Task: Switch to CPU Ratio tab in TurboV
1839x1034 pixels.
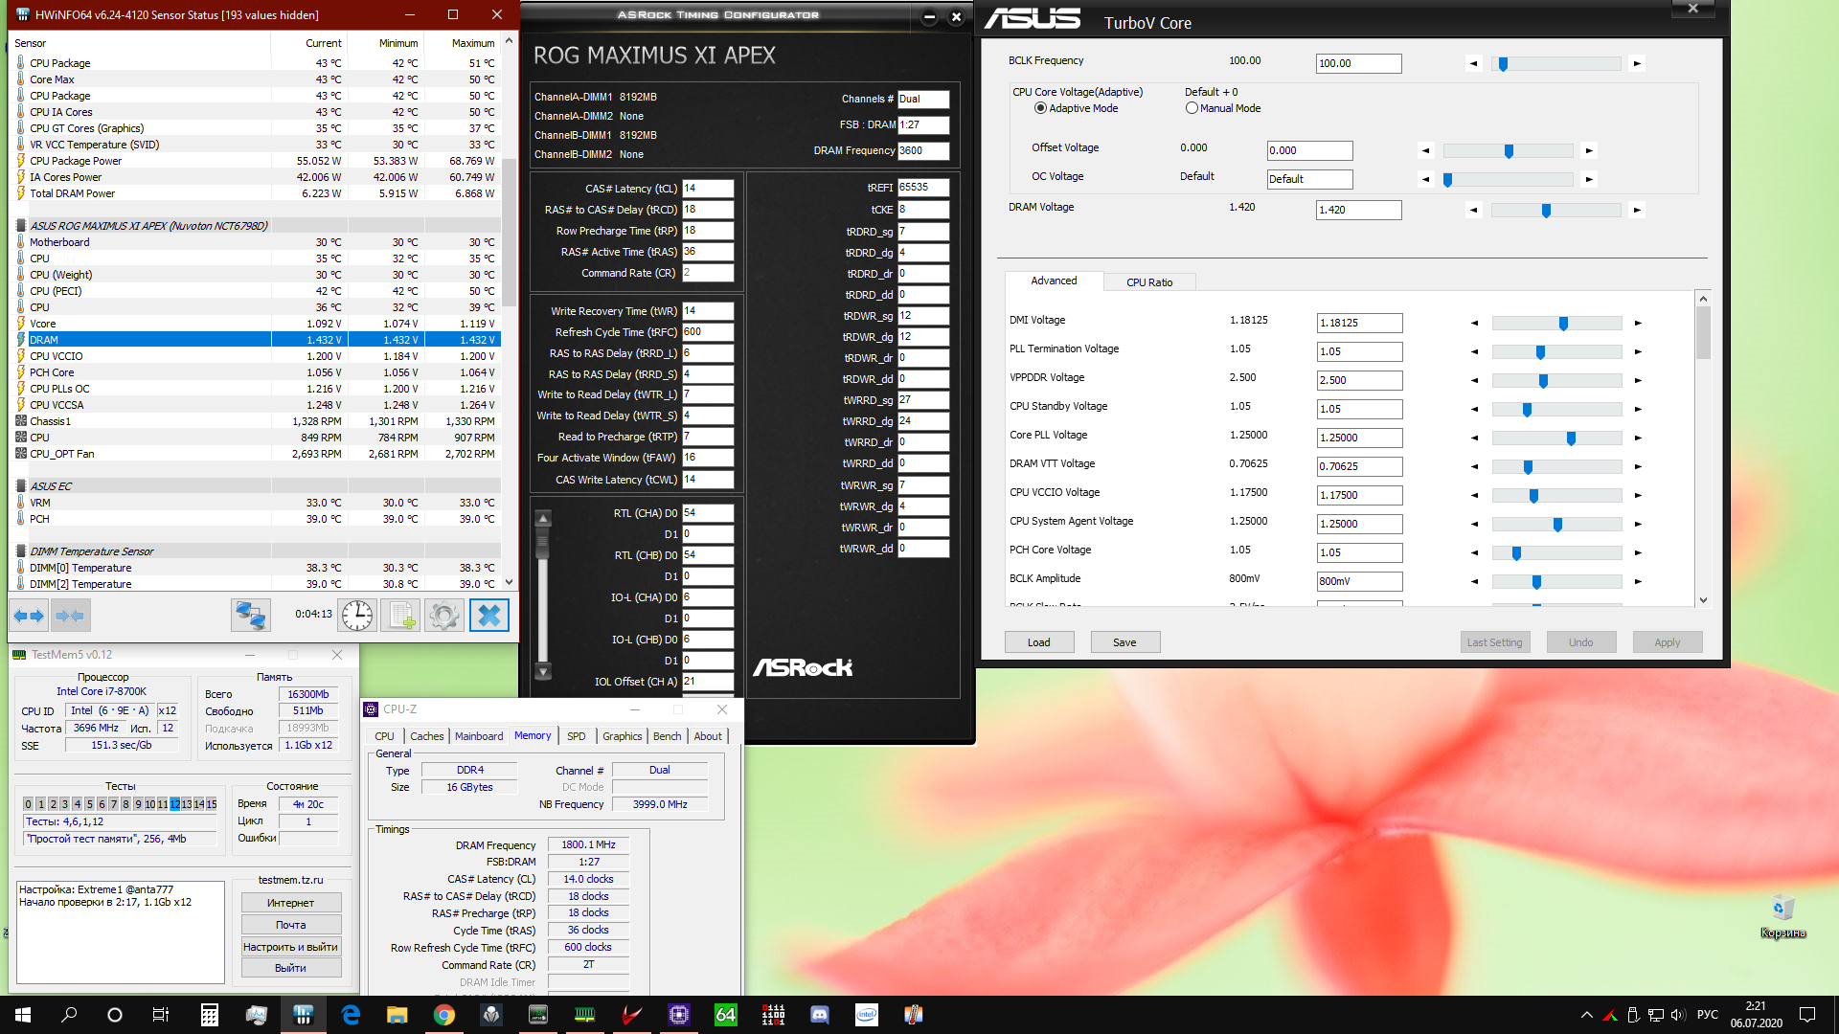Action: [1148, 282]
